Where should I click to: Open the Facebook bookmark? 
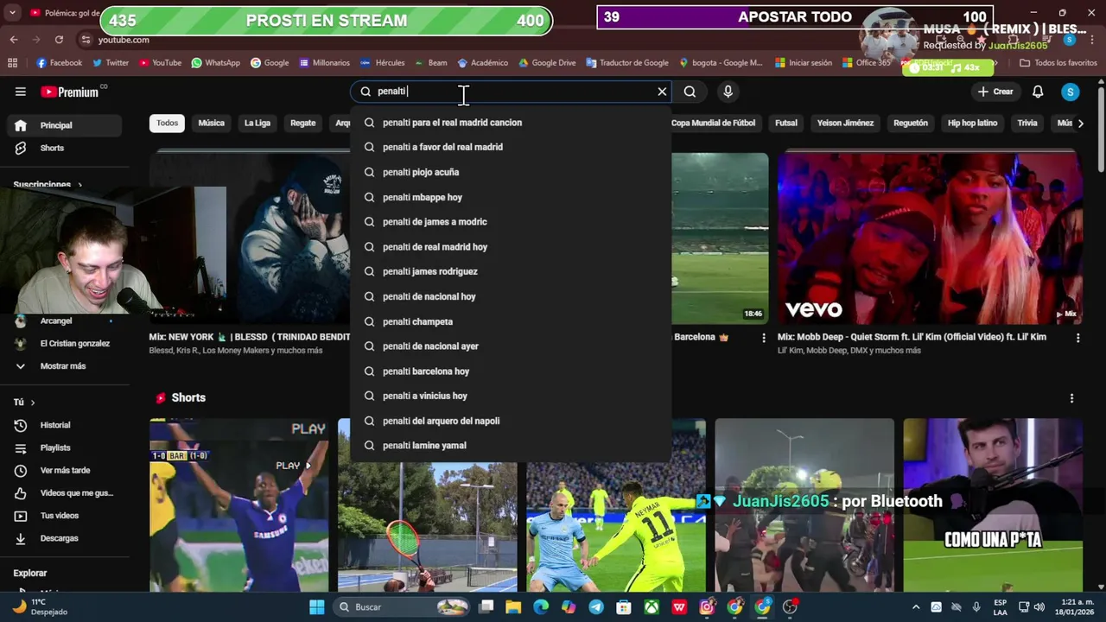click(x=60, y=63)
